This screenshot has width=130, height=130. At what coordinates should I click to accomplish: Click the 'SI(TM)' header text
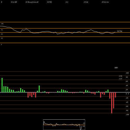(50, 2)
